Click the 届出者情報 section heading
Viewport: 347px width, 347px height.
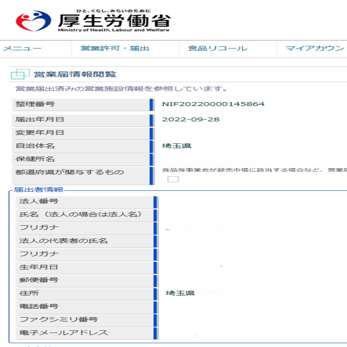coord(39,190)
